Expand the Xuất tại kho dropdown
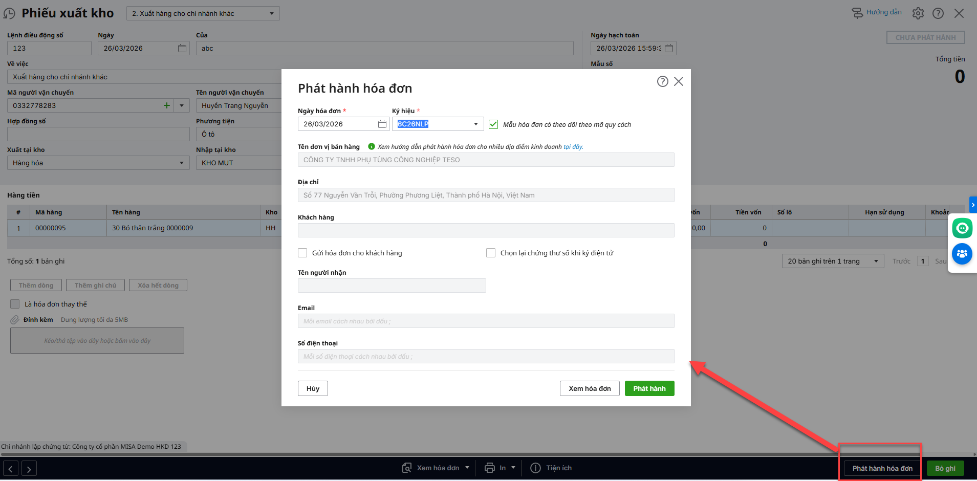This screenshot has width=977, height=481. click(181, 163)
